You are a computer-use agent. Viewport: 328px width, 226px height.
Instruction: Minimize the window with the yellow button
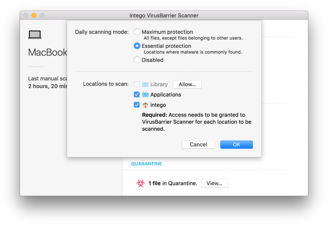pyautogui.click(x=34, y=16)
